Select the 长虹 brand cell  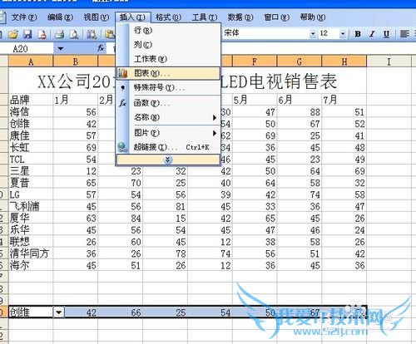(x=31, y=147)
